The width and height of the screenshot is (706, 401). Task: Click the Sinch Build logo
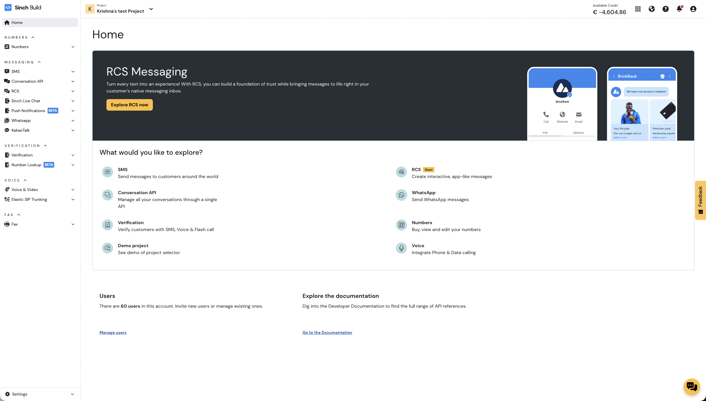coord(23,7)
